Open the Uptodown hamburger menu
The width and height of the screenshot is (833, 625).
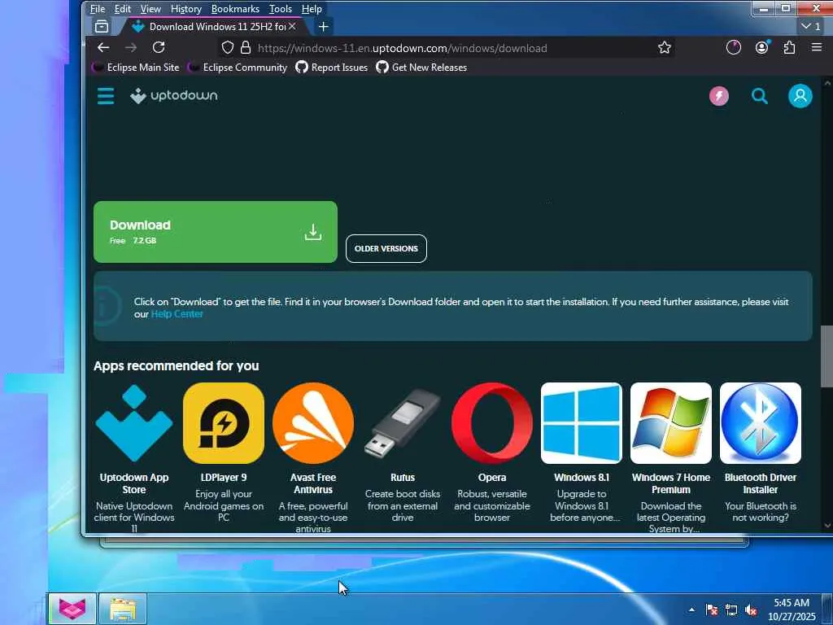click(x=106, y=96)
